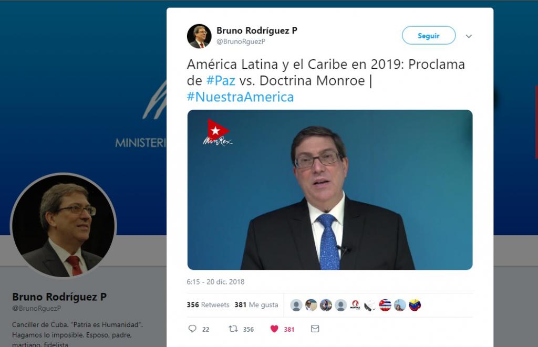Click the Venezuelan flag heart avatar
Viewport: 538px width, 347px height.
pyautogui.click(x=415, y=305)
